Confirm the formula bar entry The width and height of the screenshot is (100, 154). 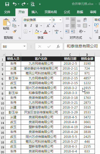point(49,46)
